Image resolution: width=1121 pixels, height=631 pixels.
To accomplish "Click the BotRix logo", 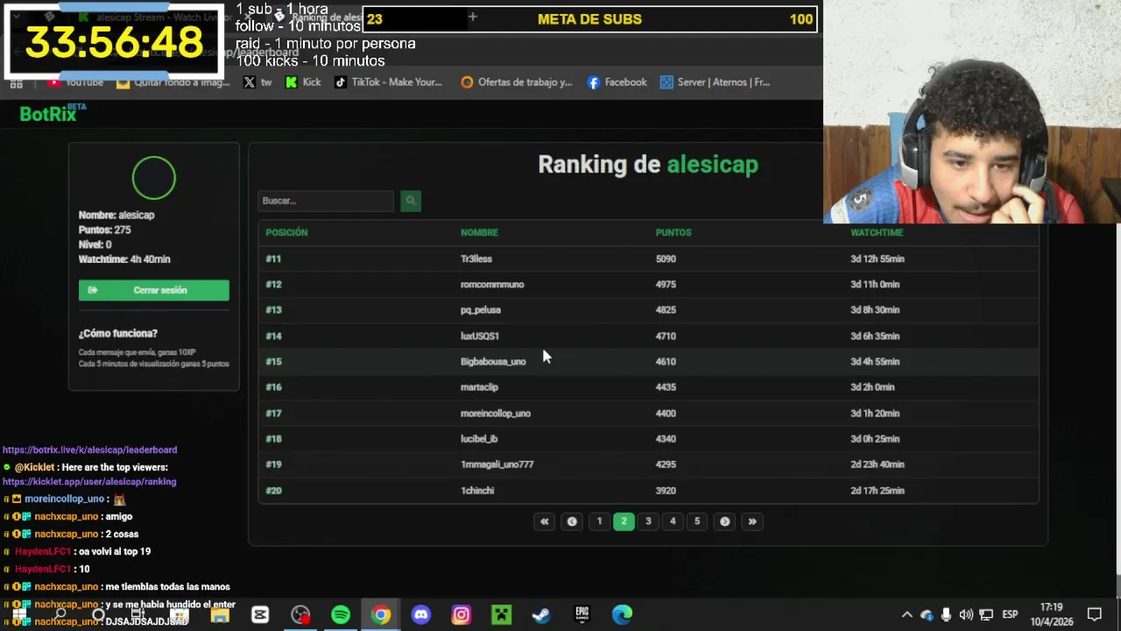I will [53, 112].
